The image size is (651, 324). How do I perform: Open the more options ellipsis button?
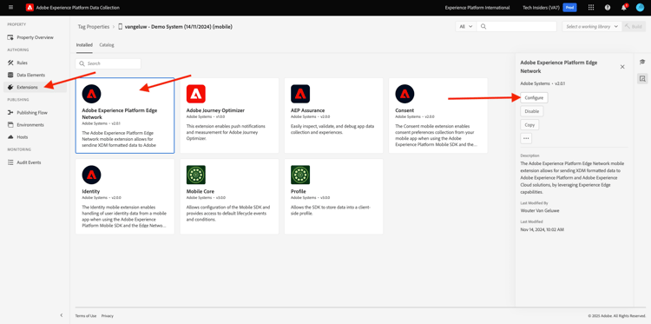point(526,138)
